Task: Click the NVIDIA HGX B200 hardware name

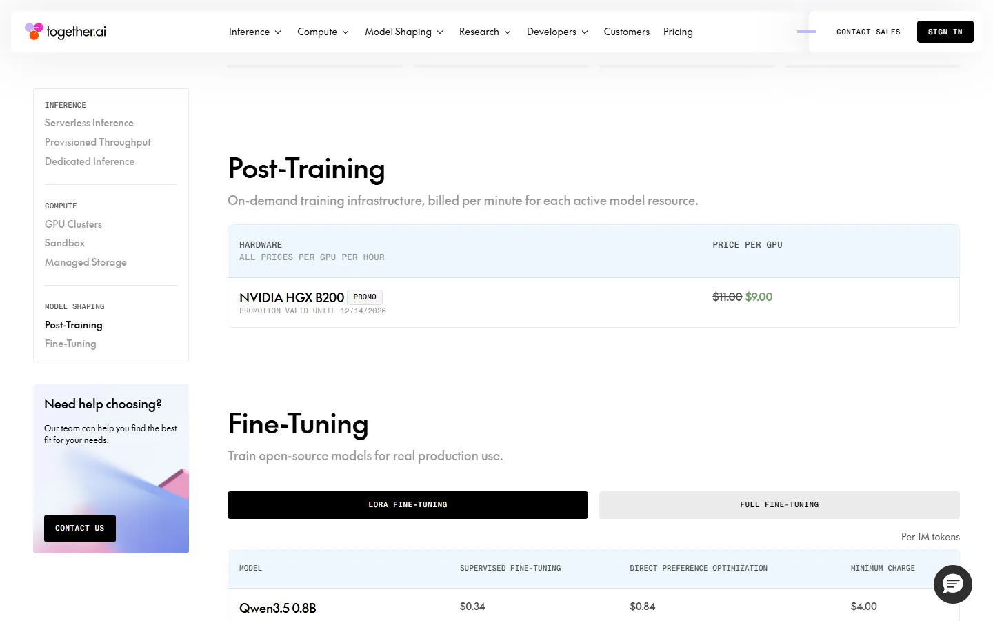Action: 292,297
